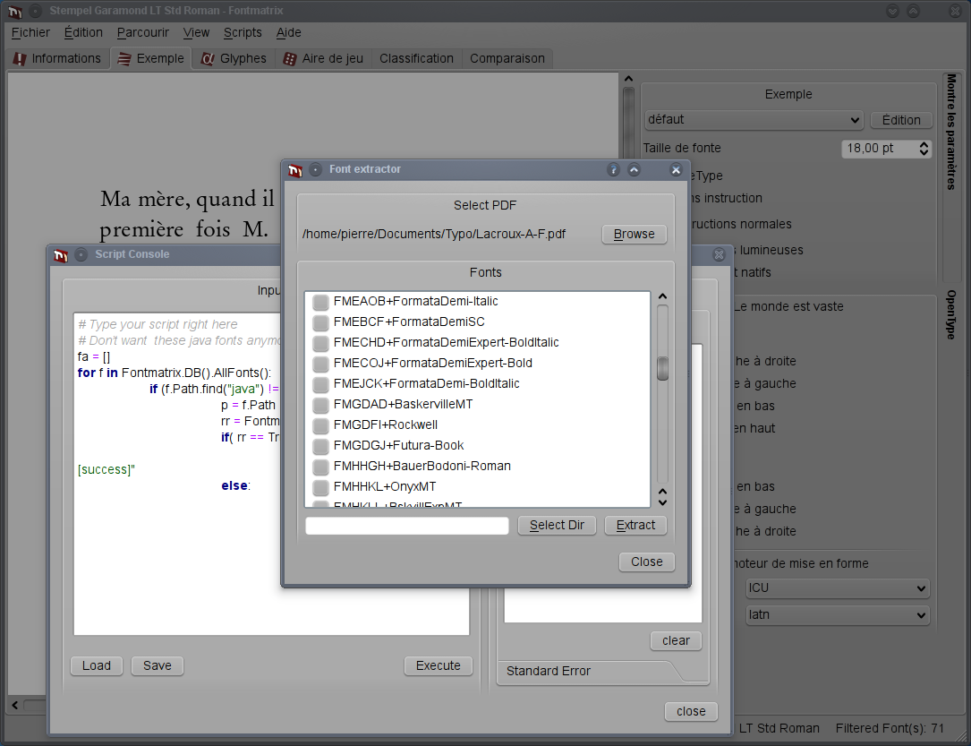This screenshot has width=971, height=746.
Task: Check FMEBCF+FormataDemiSC font
Action: pos(320,322)
